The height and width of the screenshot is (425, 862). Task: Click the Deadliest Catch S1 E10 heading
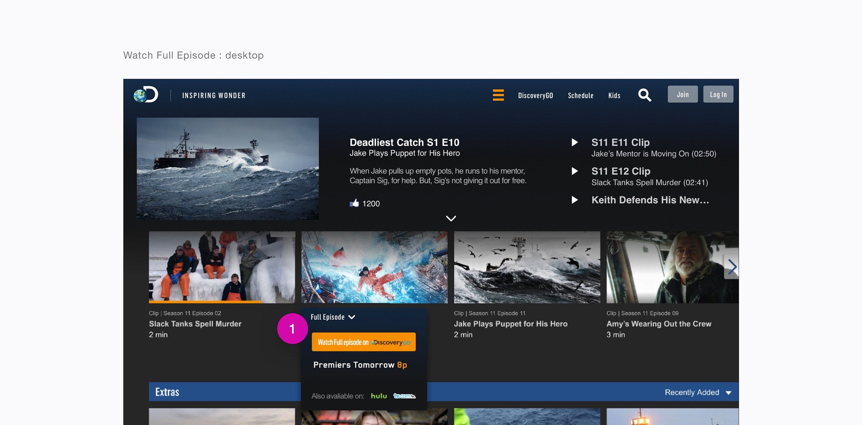(x=404, y=142)
